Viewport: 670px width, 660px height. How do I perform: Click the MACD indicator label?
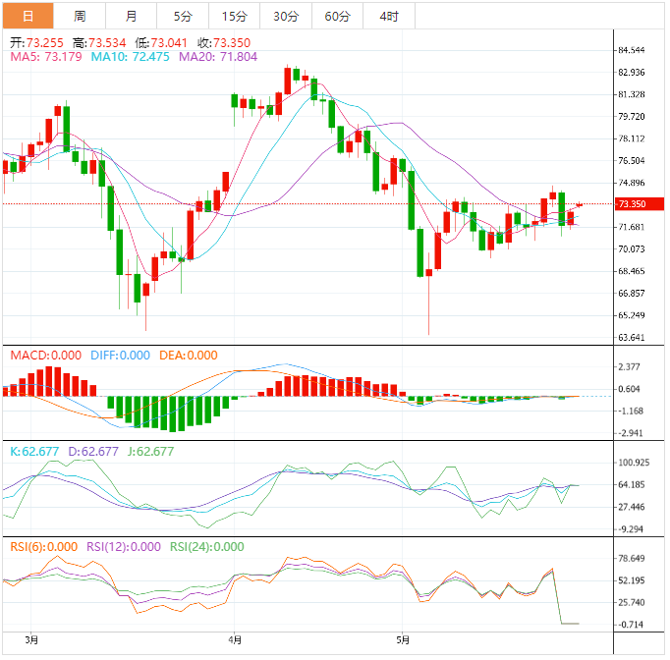[x=42, y=356]
